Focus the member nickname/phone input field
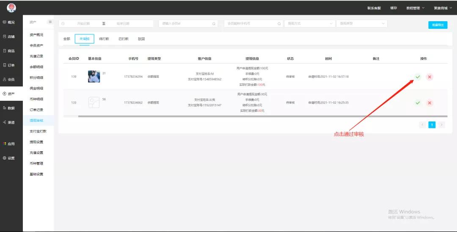 pos(253,24)
